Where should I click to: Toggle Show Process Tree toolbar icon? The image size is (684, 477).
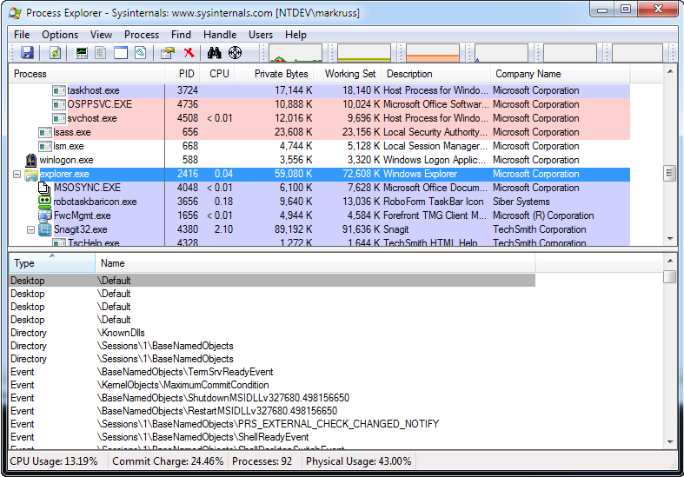pos(101,53)
